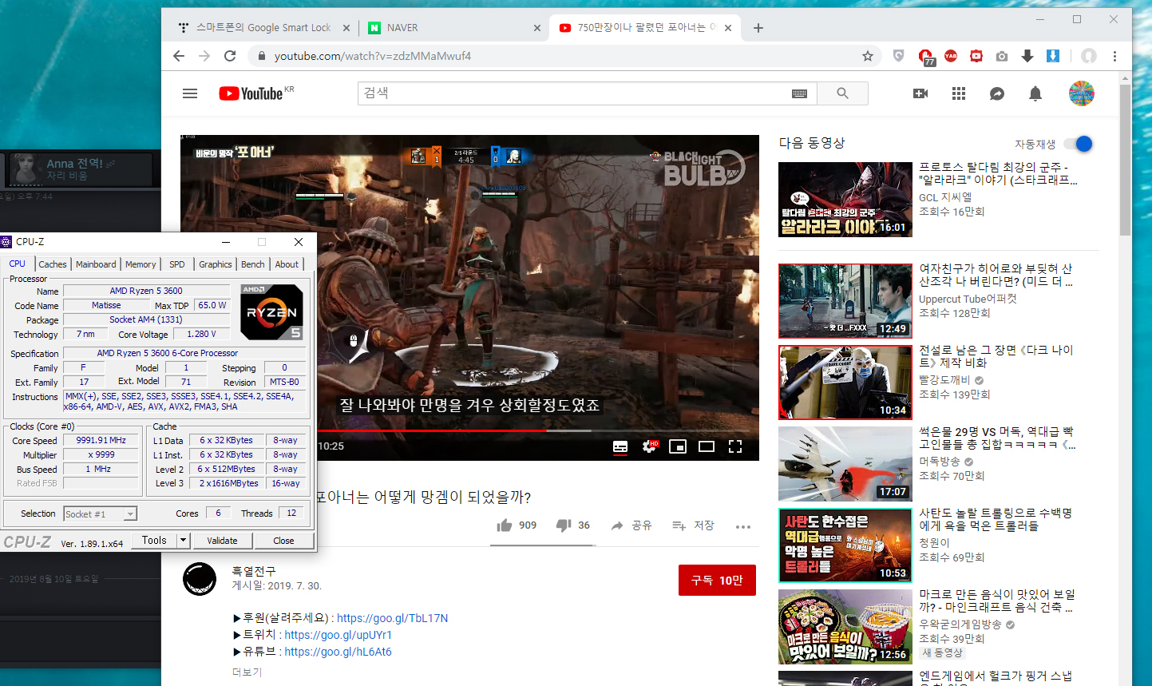Open 알라라크 이야기 video thumbnail

pyautogui.click(x=845, y=200)
